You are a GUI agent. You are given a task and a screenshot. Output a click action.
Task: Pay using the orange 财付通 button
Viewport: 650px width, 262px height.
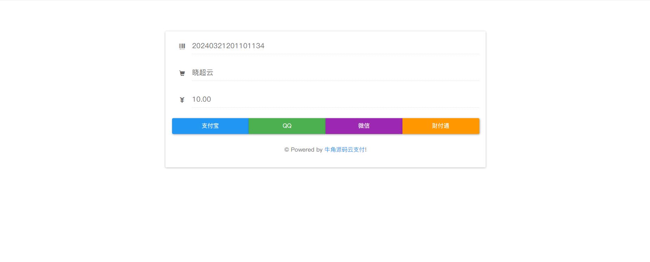point(441,126)
